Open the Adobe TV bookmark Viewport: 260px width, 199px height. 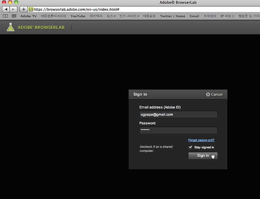[x=29, y=16]
